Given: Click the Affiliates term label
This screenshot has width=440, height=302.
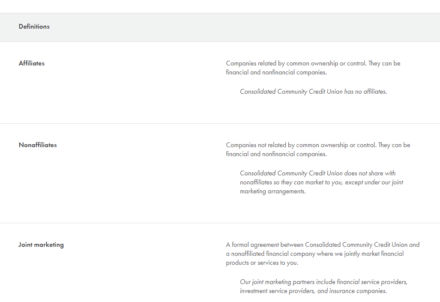Looking at the screenshot, I should pos(32,63).
